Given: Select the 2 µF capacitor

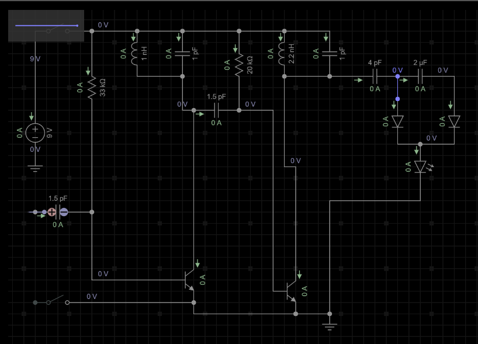Looking at the screenshot, I should [x=420, y=76].
